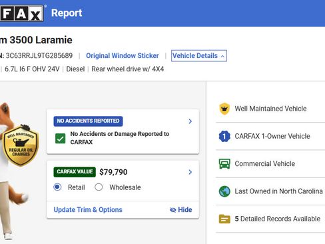
Task: Click the Well Maintained Vehicle shield icon
Action: coord(224,109)
